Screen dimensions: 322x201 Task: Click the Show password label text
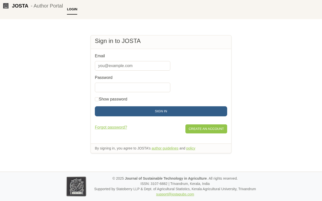click(113, 99)
